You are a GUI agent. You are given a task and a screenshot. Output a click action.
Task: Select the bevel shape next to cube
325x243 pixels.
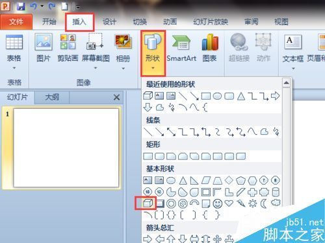[x=160, y=203]
